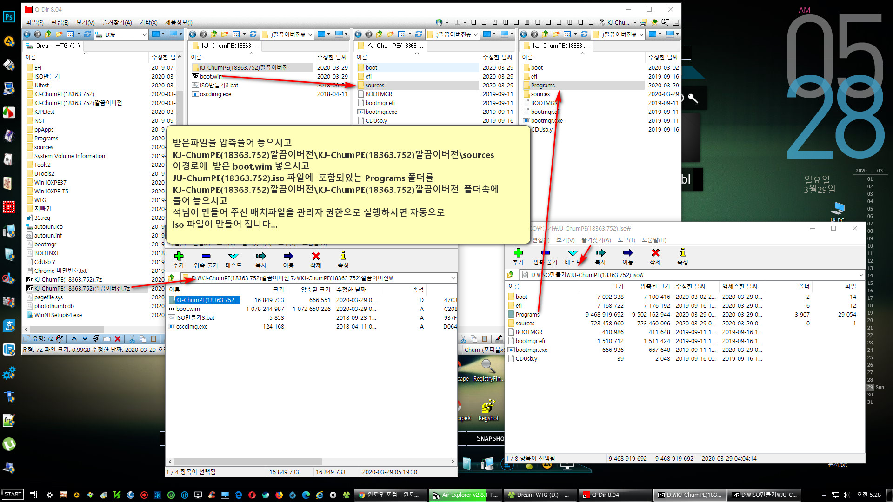This screenshot has width=893, height=502.
Task: Click the red X delete icon in Q-Dir bottom bar
Action: click(118, 339)
